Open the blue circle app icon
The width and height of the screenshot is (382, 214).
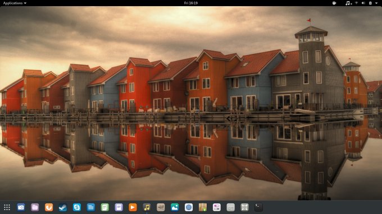[189, 207]
